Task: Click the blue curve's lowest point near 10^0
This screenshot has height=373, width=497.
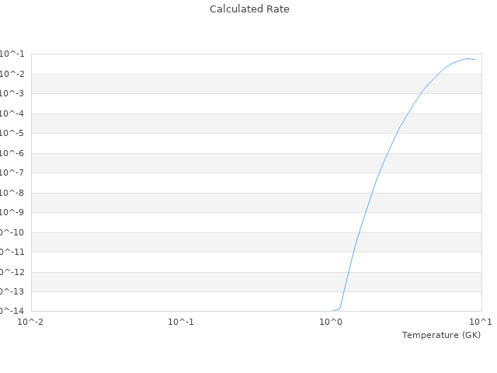Action: click(332, 311)
